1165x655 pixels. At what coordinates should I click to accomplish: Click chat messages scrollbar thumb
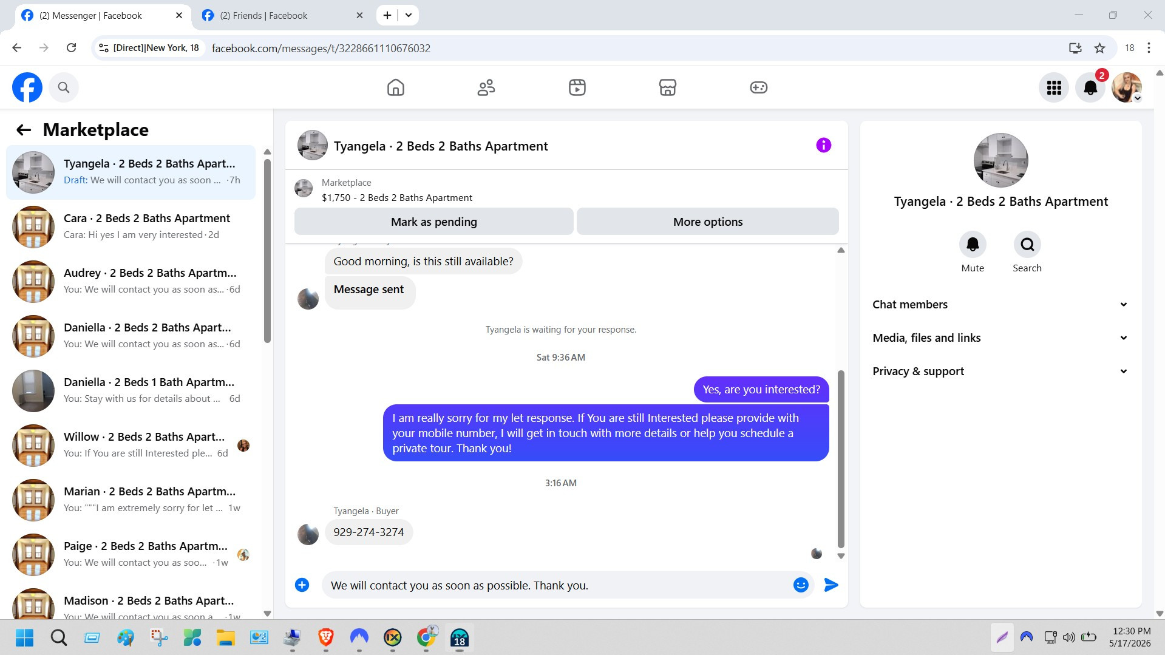click(841, 460)
